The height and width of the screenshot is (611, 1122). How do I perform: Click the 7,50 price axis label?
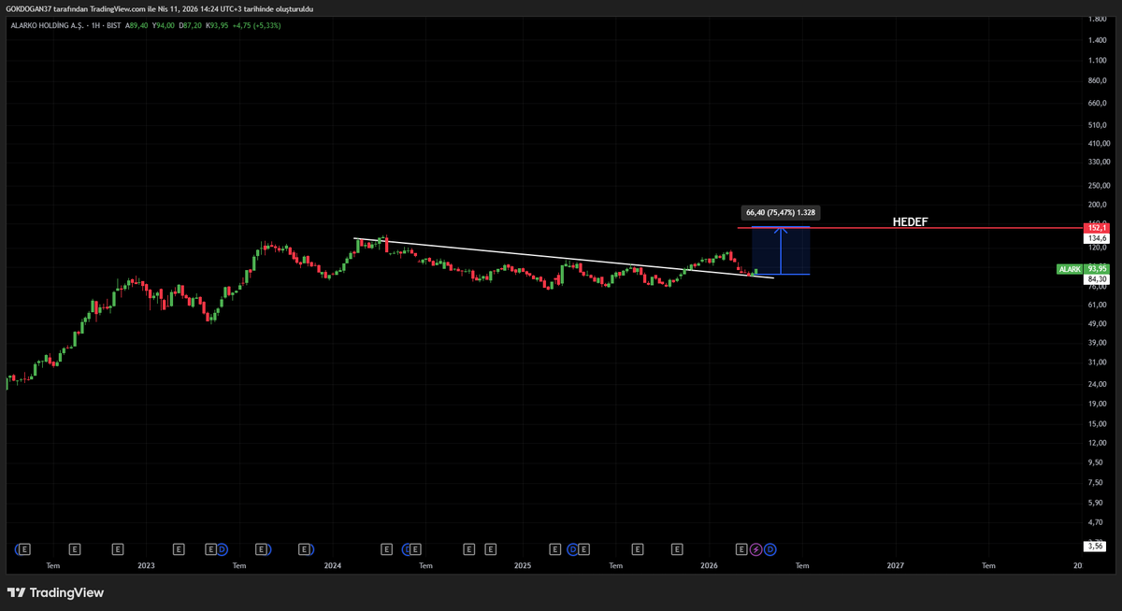pyautogui.click(x=1098, y=482)
